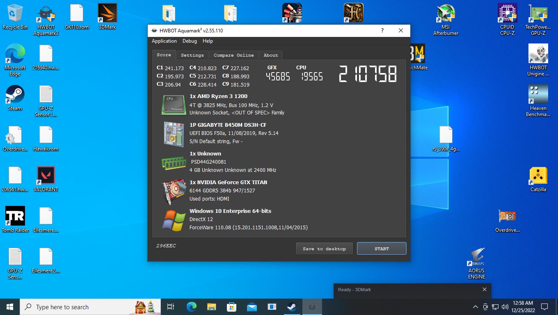Click the Windows 10 Enterprise 64-bits heading
This screenshot has width=558, height=315.
coord(230,211)
